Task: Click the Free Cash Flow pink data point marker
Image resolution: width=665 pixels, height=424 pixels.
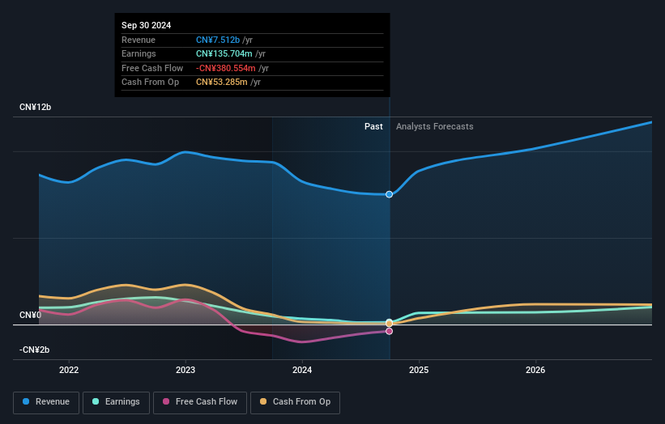Action: tap(389, 331)
